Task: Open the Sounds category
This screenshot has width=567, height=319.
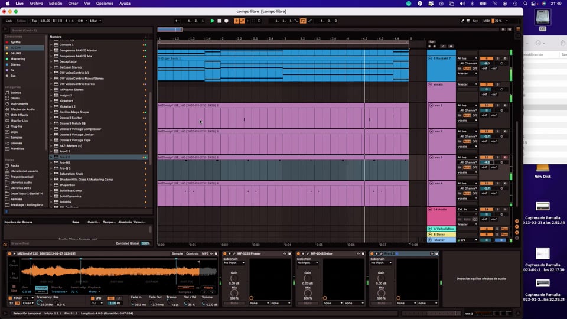Action: [15, 93]
